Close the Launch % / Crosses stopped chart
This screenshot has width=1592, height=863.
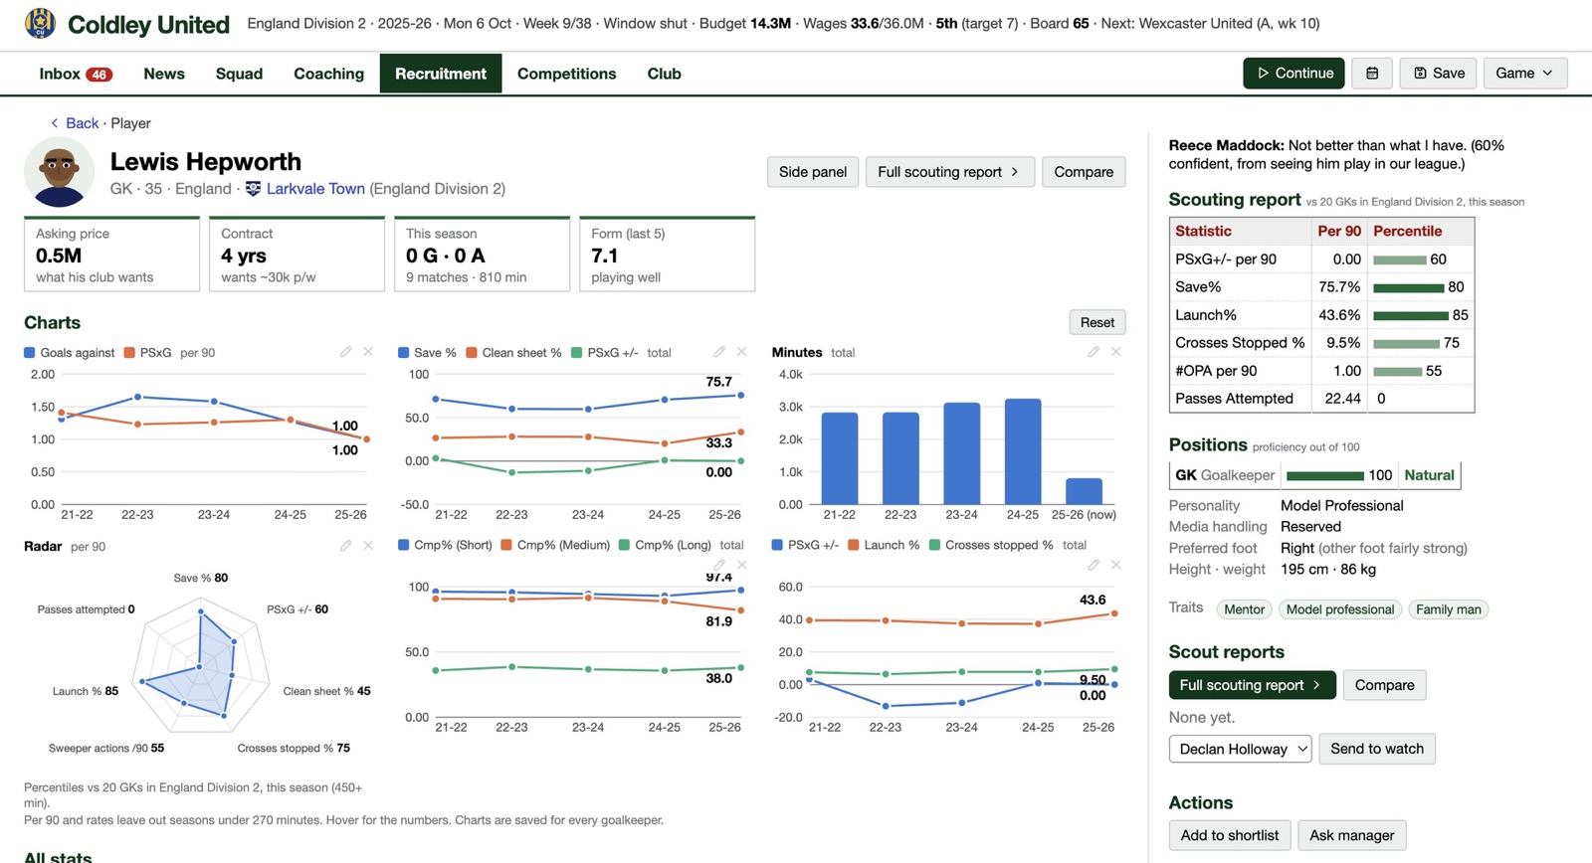[x=1115, y=565]
